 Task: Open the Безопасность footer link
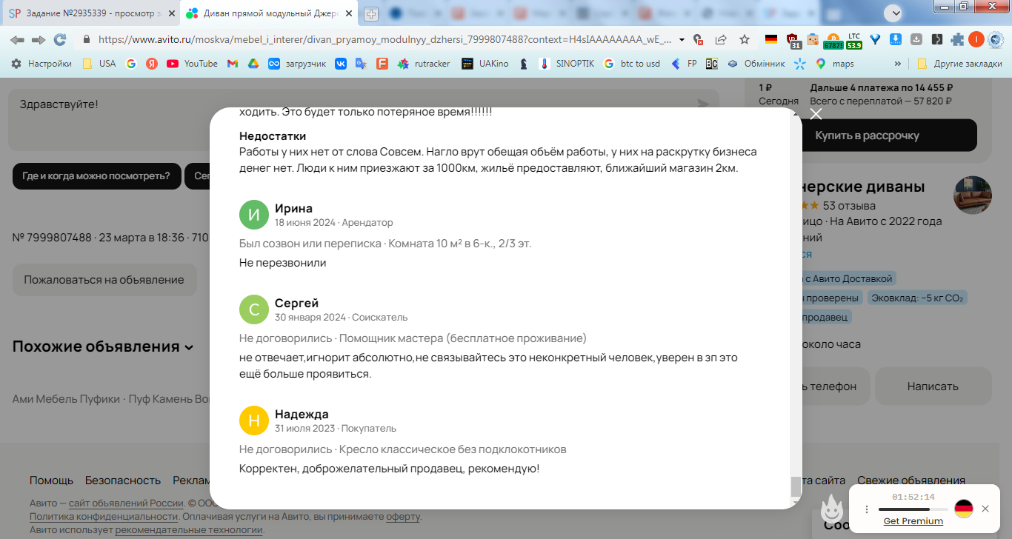click(123, 481)
